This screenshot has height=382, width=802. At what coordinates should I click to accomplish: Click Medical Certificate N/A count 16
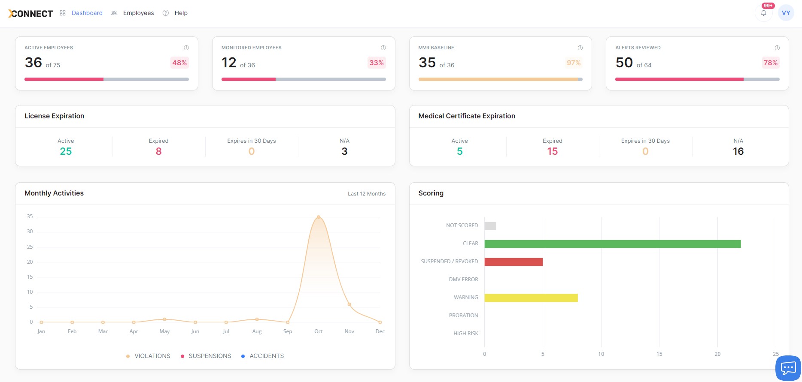click(738, 151)
